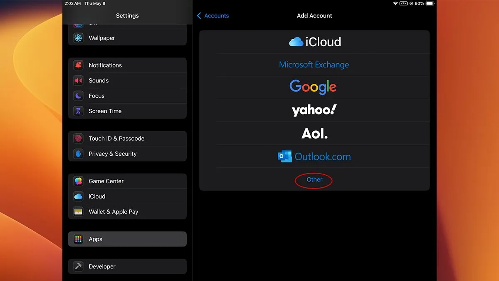Image resolution: width=499 pixels, height=281 pixels.
Task: Tap the Focus moon icon
Action: pyautogui.click(x=78, y=96)
